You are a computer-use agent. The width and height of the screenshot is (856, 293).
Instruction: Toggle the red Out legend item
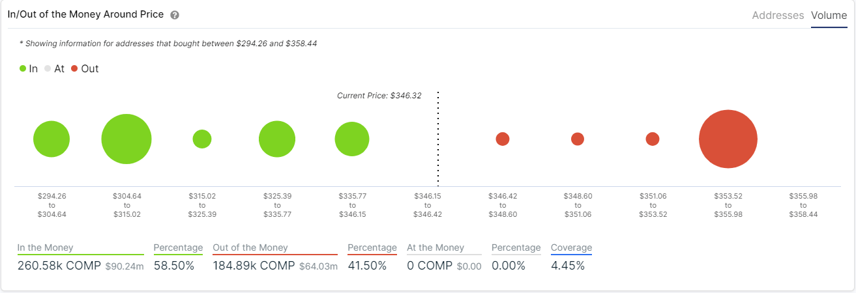coord(85,68)
